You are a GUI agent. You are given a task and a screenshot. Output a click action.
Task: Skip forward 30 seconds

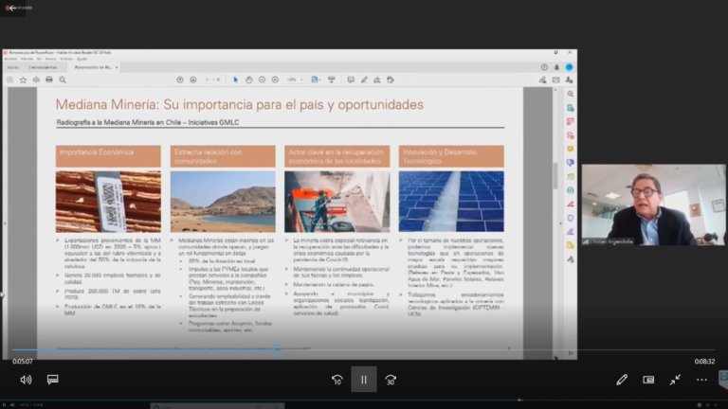(391, 380)
